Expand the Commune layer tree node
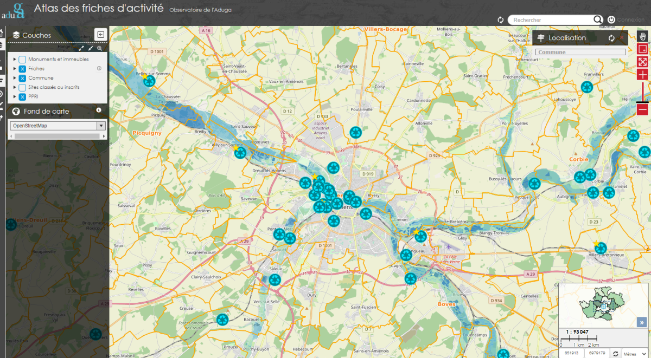The image size is (651, 358). (x=15, y=78)
